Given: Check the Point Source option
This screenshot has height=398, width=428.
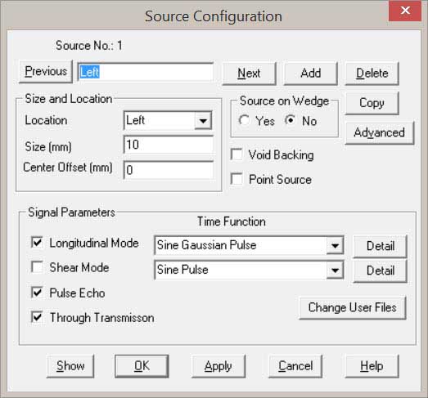Looking at the screenshot, I should pos(237,179).
